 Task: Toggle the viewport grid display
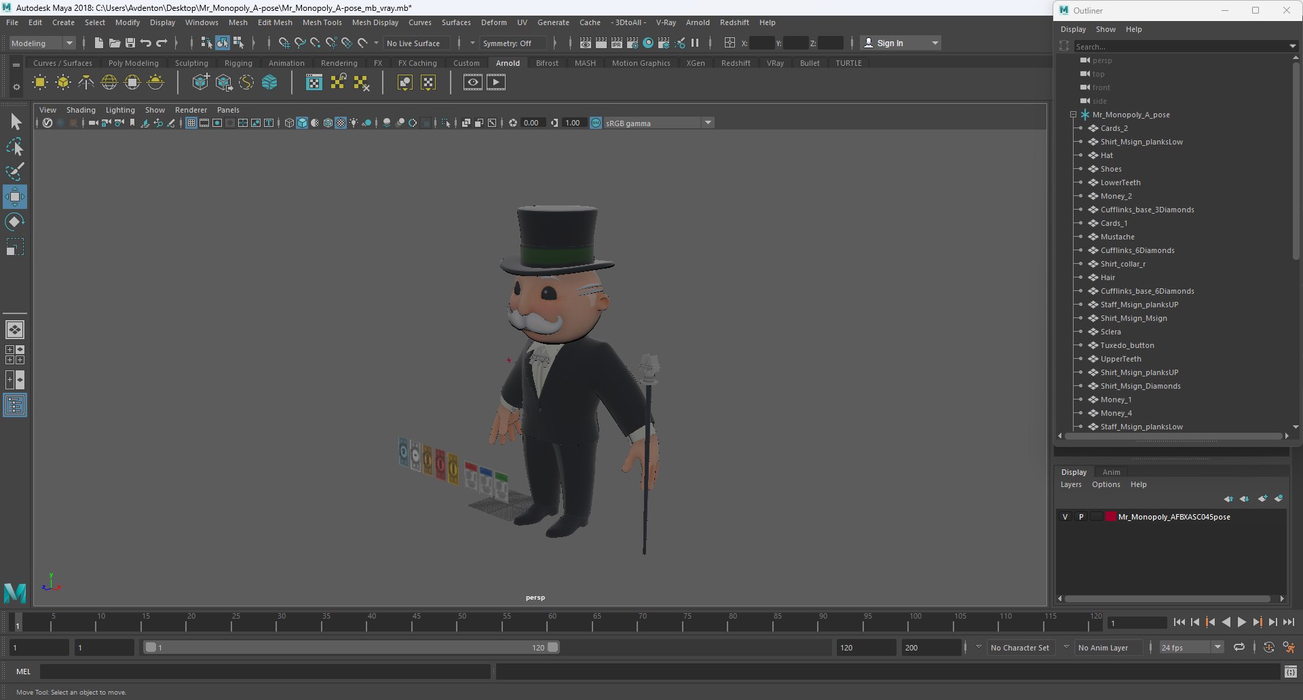coord(191,123)
